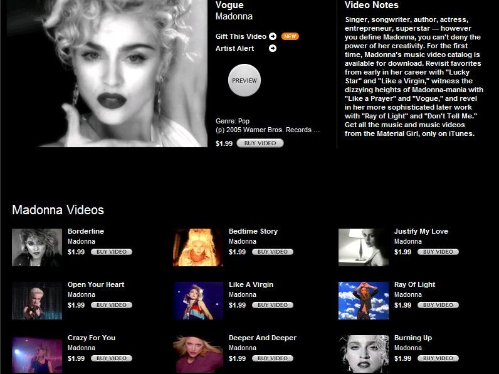499x374 pixels.
Task: Open the Borderline thumbnail
Action: pyautogui.click(x=37, y=247)
